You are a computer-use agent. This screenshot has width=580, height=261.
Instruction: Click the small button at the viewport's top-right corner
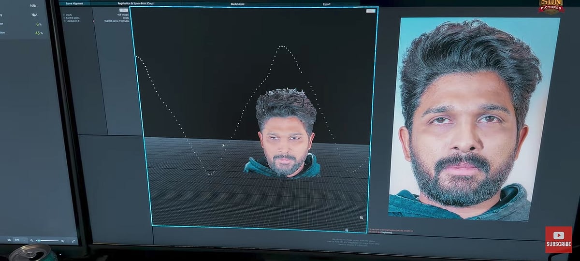coord(371,11)
